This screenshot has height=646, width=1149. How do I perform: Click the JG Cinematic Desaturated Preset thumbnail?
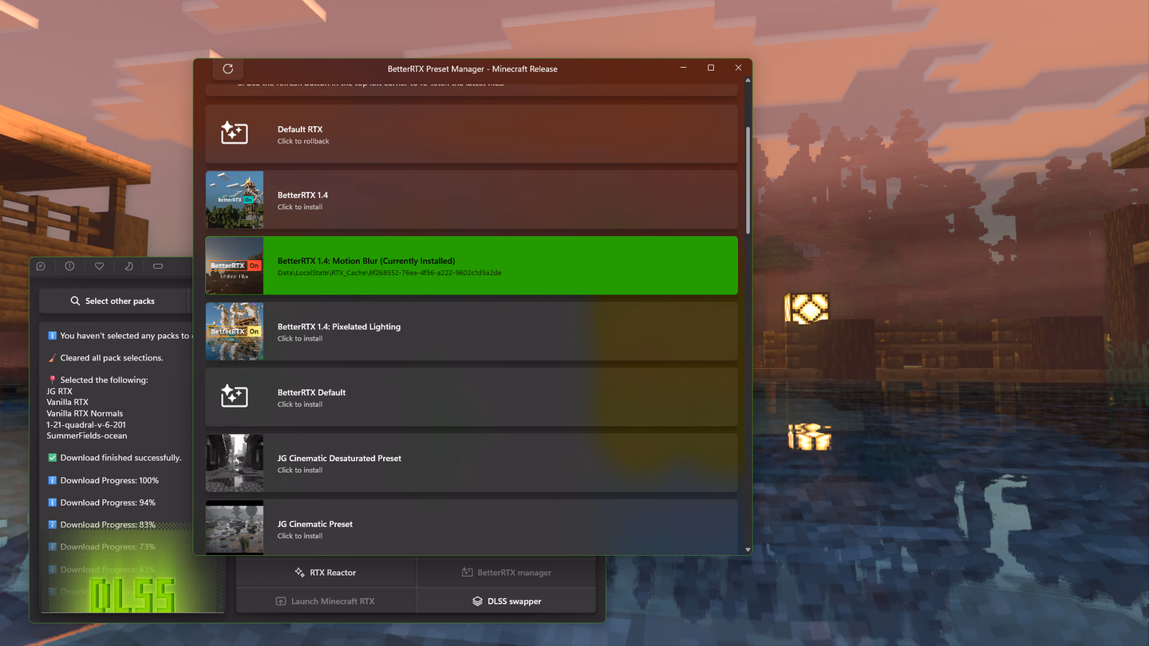point(235,463)
